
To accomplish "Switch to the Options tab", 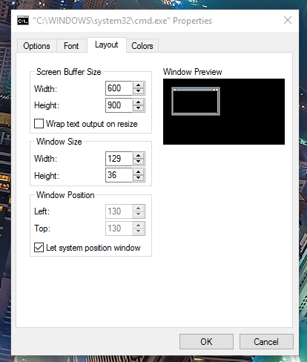I will (x=36, y=46).
